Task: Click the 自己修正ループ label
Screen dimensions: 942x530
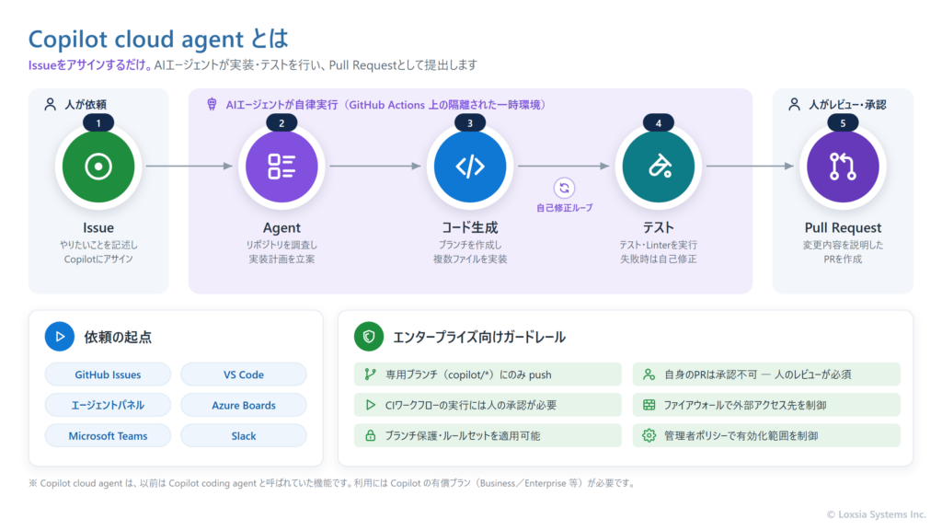Action: pyautogui.click(x=564, y=208)
